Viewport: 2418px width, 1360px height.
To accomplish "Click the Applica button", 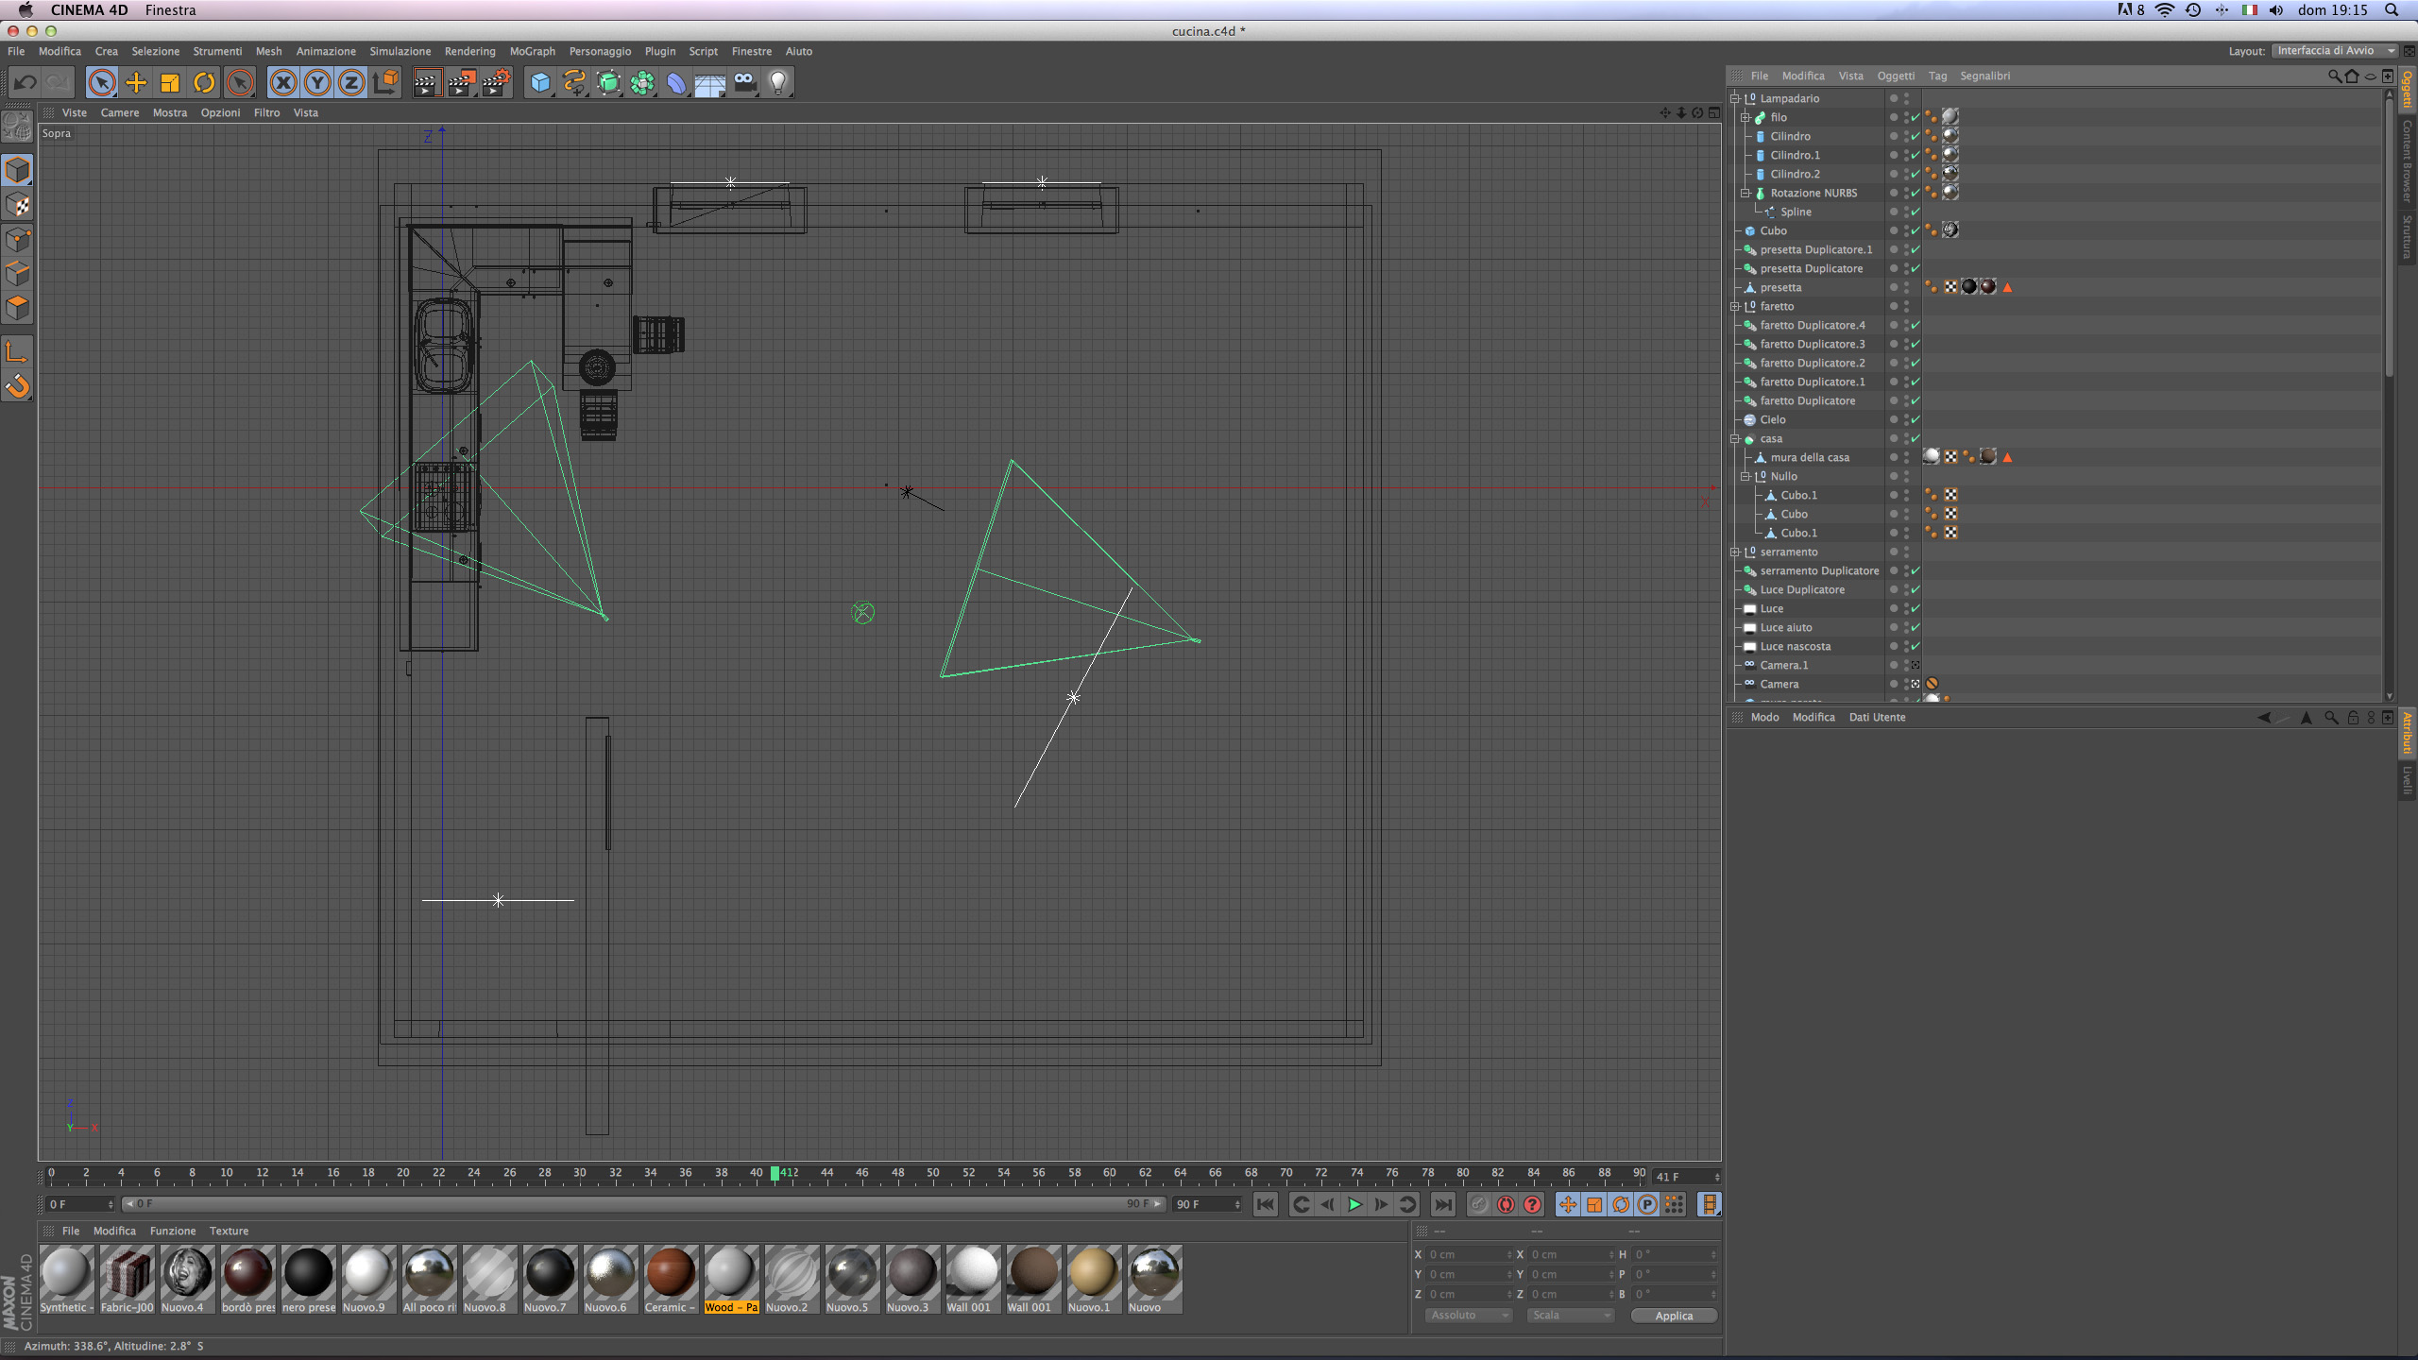I will coord(1673,1316).
